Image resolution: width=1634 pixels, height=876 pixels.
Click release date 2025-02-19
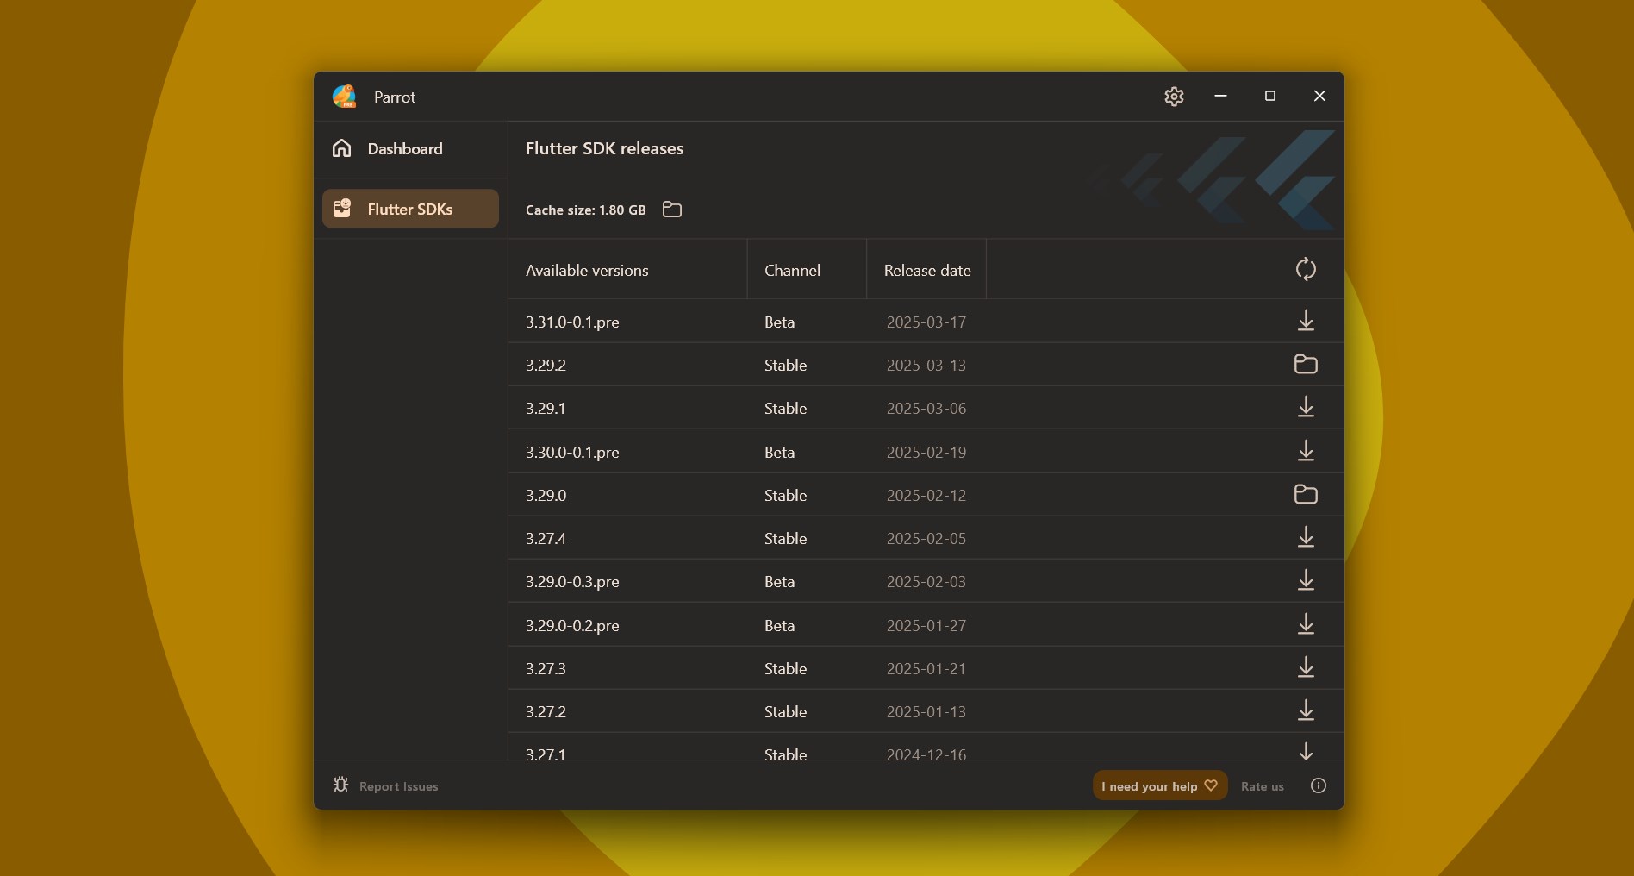click(x=926, y=453)
